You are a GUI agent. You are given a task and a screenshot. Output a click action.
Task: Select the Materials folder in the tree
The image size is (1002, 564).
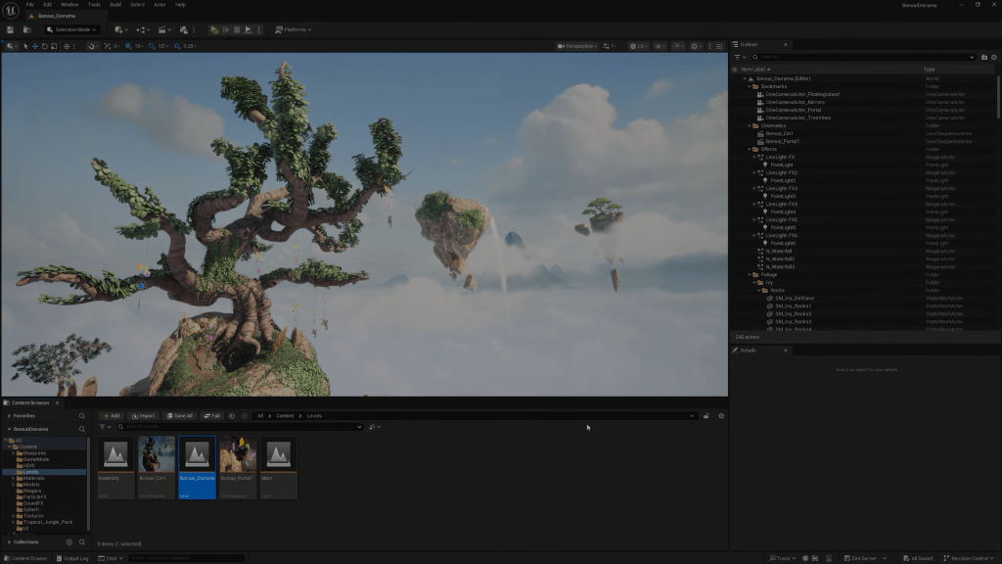pos(34,478)
